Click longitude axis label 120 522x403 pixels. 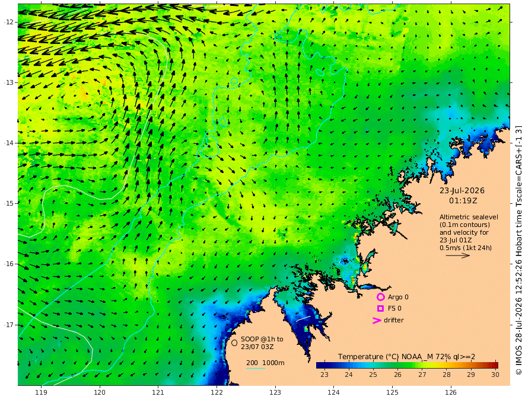pyautogui.click(x=100, y=392)
